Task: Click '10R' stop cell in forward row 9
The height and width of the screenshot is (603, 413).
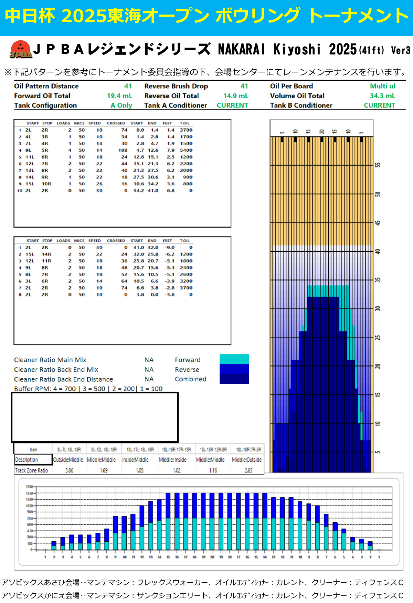Action: 46,184
